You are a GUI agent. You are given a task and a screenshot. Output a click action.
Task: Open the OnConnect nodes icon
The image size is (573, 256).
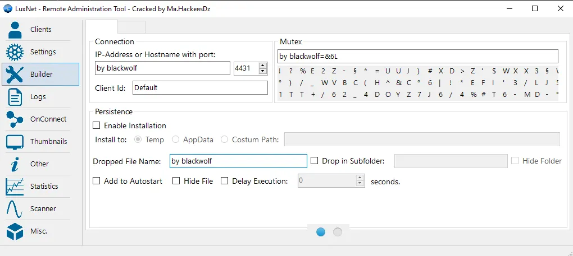click(15, 119)
